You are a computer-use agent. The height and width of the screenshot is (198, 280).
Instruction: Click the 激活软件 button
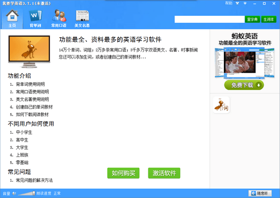point(164,173)
